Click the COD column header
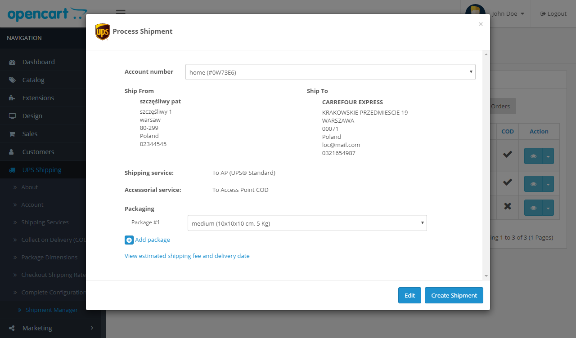The image size is (576, 338). point(508,131)
